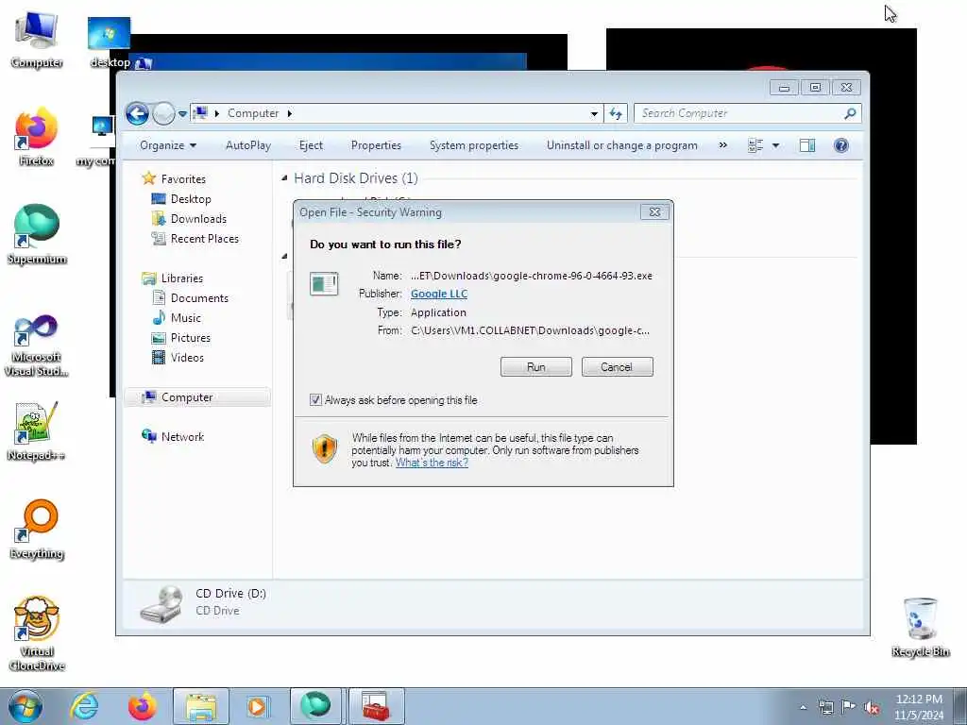Click Computer in address breadcrumb
The image size is (967, 725).
click(253, 113)
